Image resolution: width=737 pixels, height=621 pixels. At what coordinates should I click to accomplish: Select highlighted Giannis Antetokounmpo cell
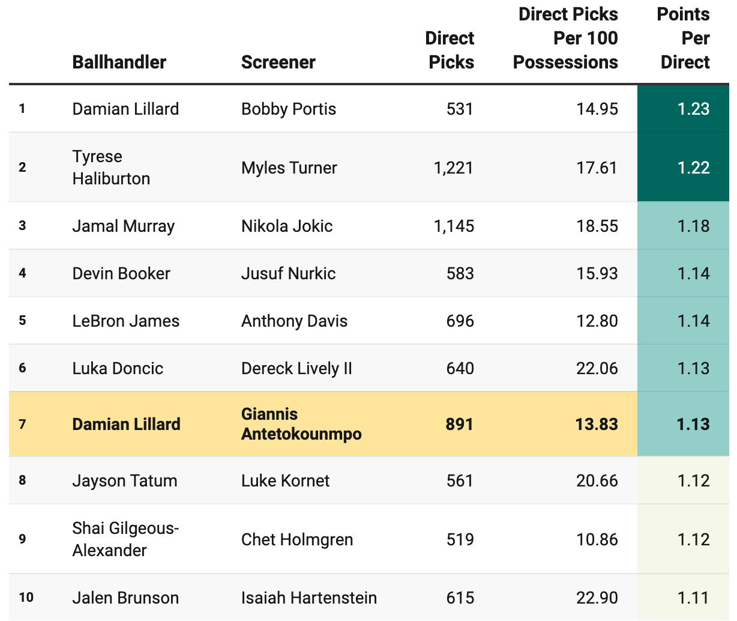[x=301, y=424]
